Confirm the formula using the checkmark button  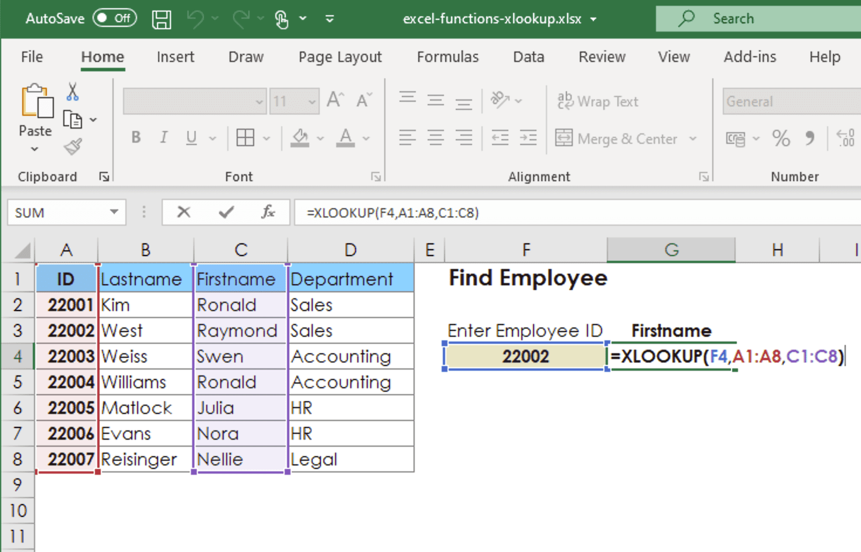pyautogui.click(x=225, y=212)
